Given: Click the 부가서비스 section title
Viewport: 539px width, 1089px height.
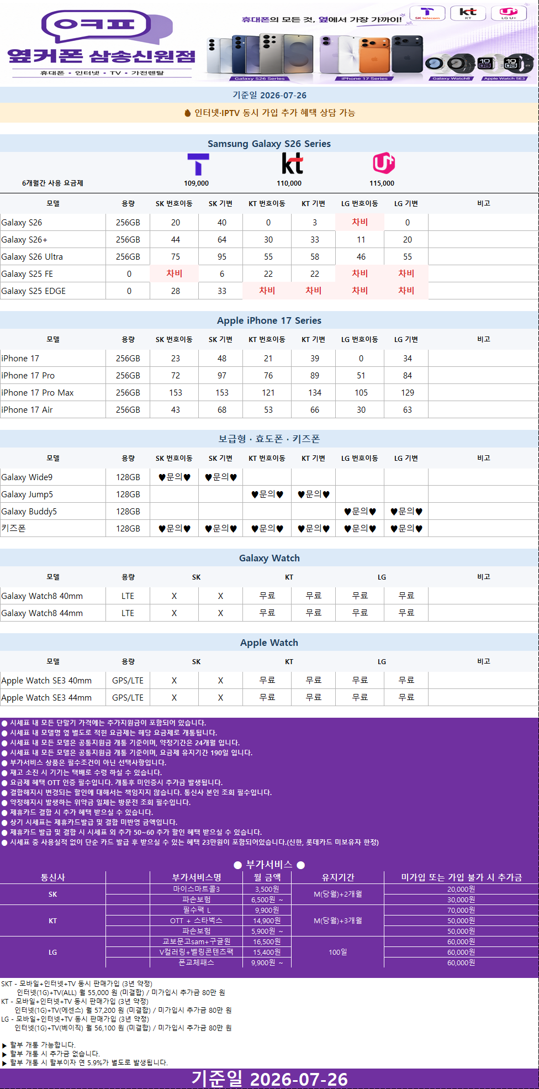Looking at the screenshot, I should click(269, 865).
